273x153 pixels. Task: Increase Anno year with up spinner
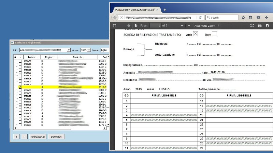tap(89, 49)
